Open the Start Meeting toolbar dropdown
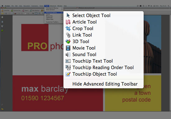Image resolution: width=171 pixels, height=119 pixels. coord(35,11)
